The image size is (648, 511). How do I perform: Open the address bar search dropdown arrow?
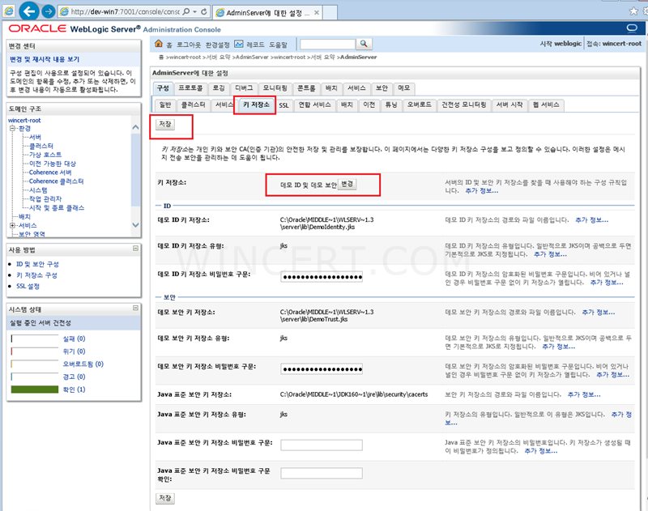pyautogui.click(x=194, y=11)
